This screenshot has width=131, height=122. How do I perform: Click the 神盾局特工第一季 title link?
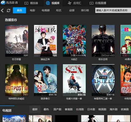103,98
